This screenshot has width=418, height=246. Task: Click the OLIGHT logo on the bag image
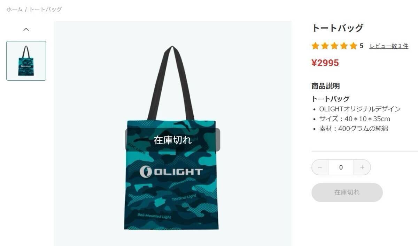tap(171, 172)
